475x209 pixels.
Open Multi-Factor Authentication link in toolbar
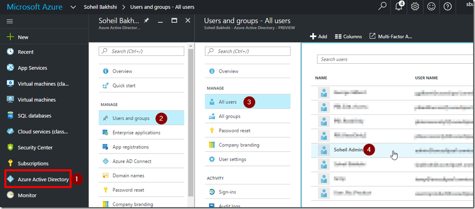click(391, 37)
